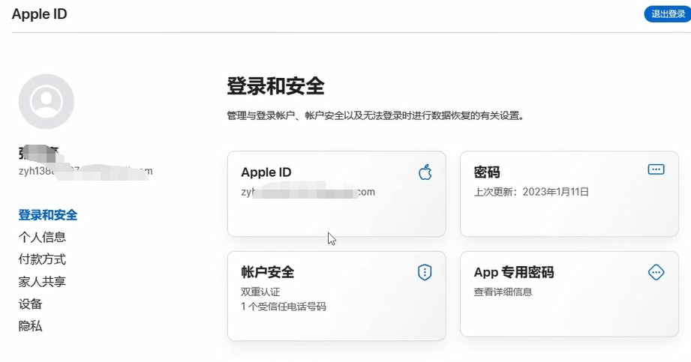Image resolution: width=691 pixels, height=362 pixels.
Task: Open the 帐户安全 card
Action: coord(337,295)
